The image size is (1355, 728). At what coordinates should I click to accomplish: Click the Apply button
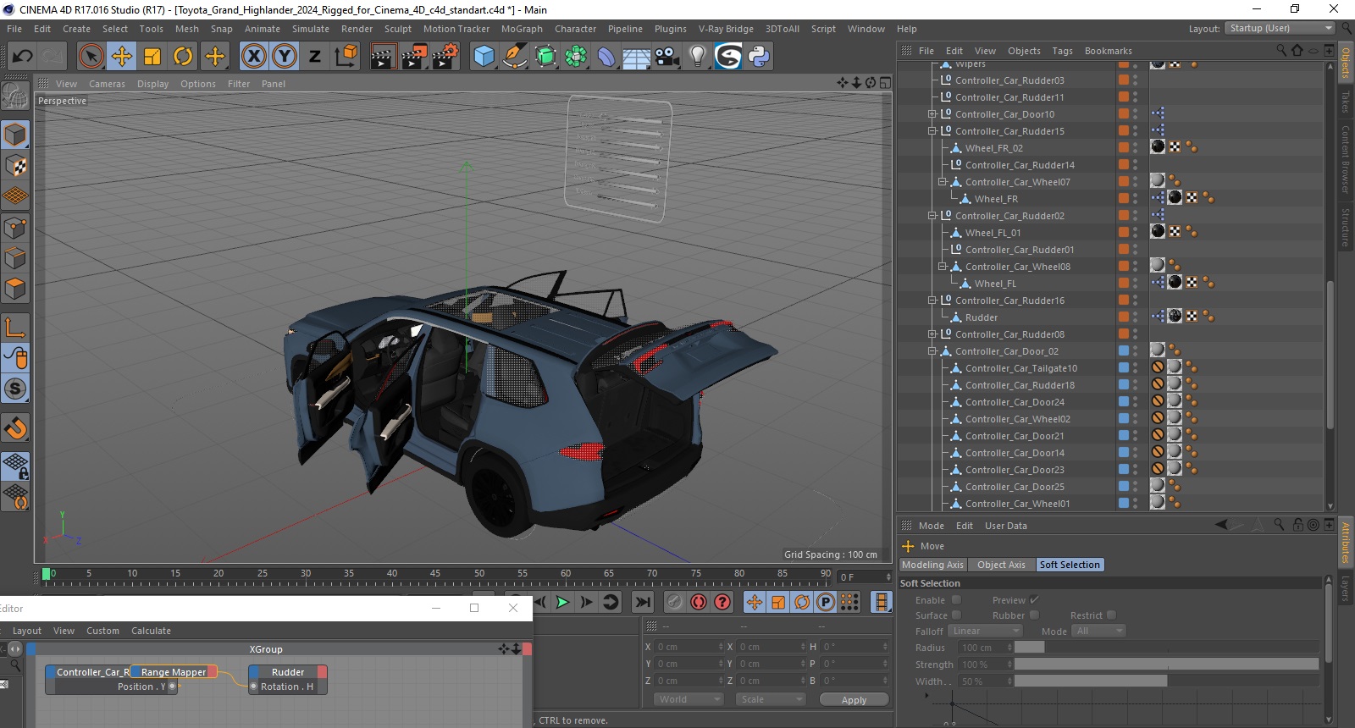click(854, 700)
